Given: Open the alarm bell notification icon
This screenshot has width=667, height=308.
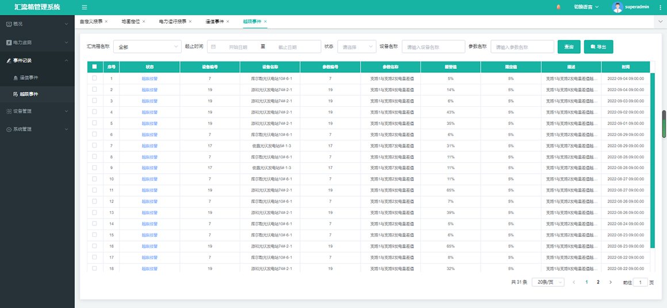Looking at the screenshot, I should tap(558, 7).
